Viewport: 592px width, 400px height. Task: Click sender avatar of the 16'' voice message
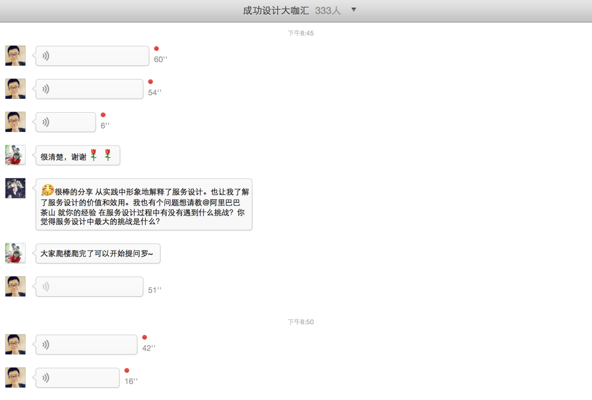[x=15, y=378]
